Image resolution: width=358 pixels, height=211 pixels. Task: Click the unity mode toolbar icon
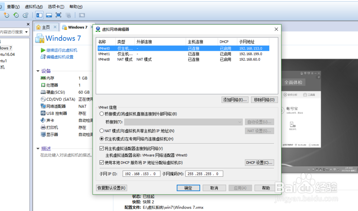[68, 15]
